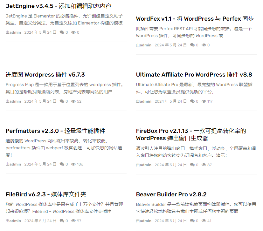
Task: Click admin author under Perfmatters post
Action: pos(15,164)
